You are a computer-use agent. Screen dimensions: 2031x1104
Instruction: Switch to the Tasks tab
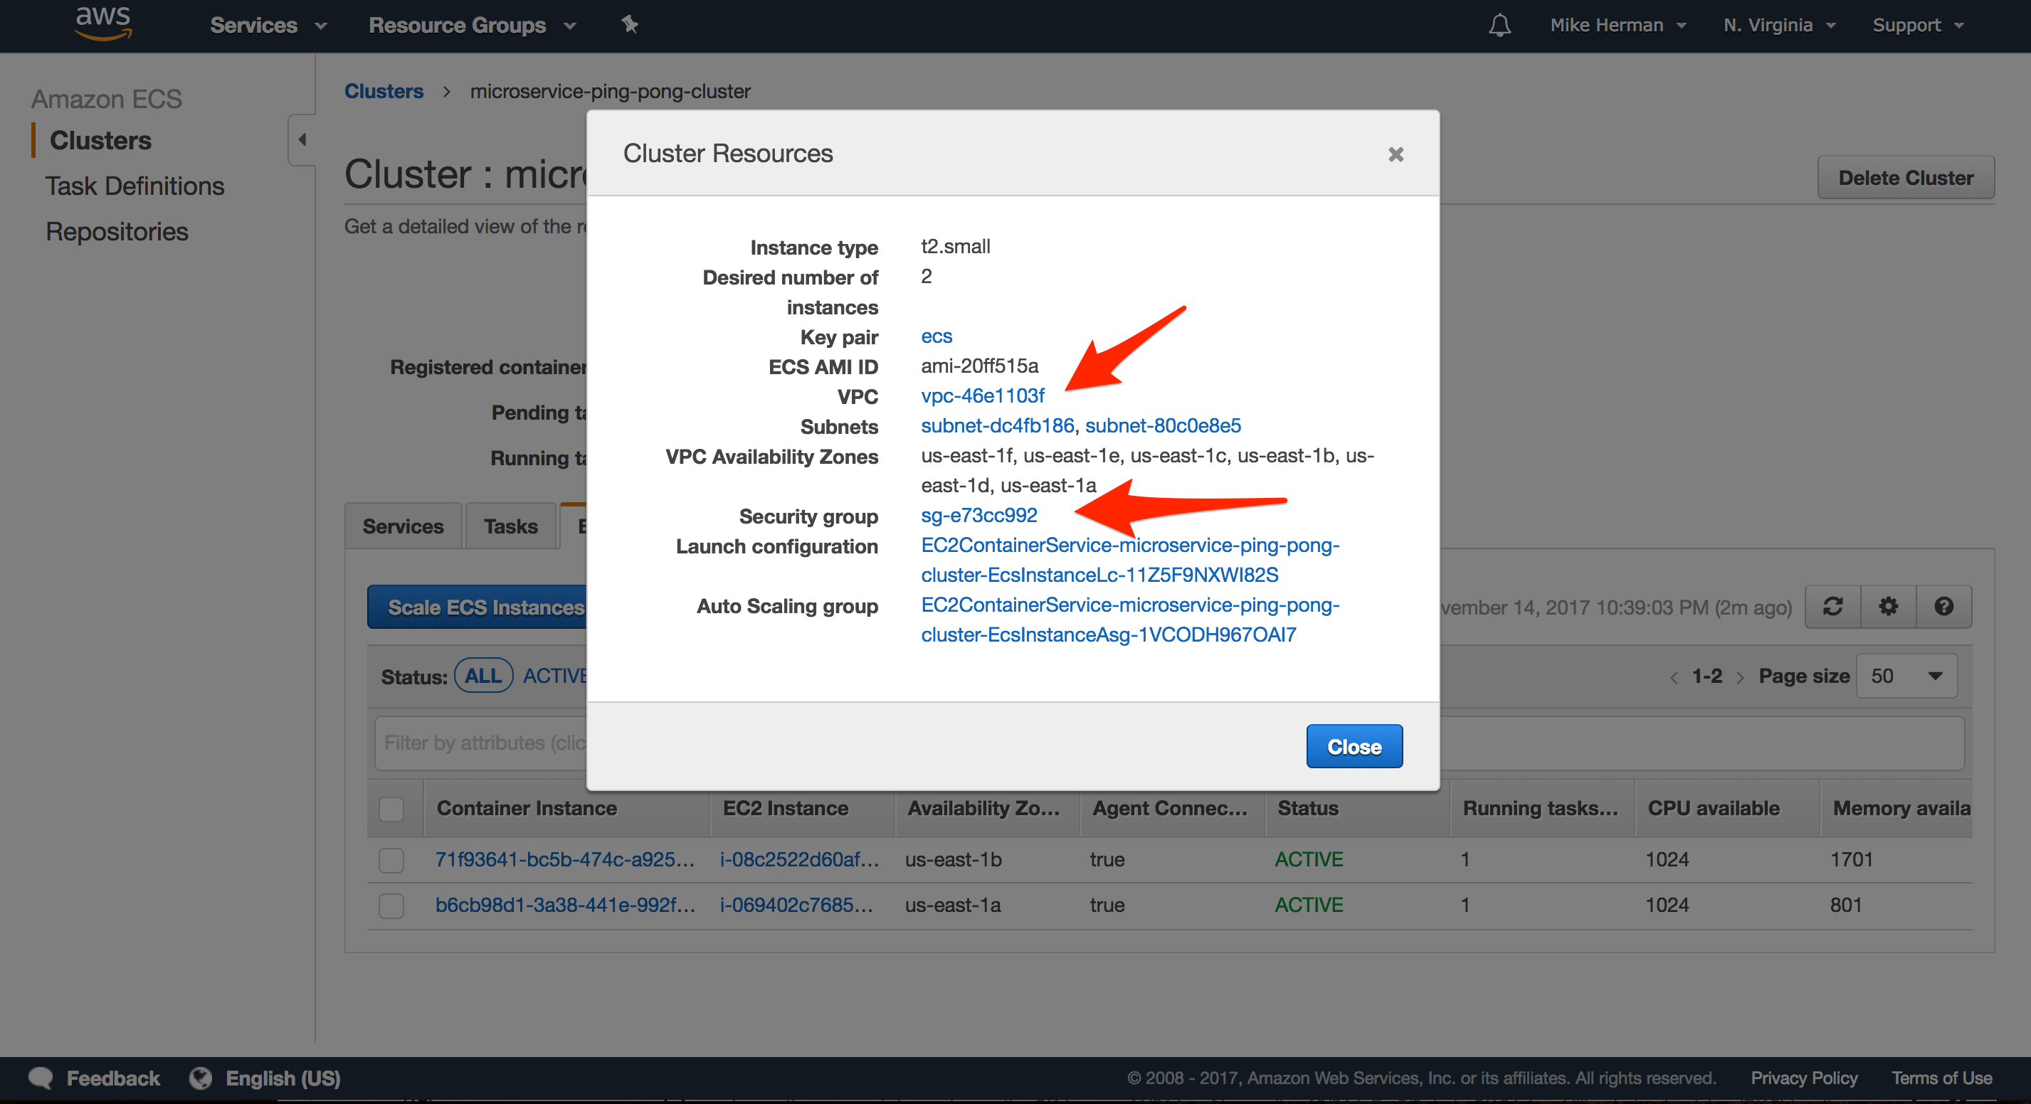pos(510,526)
